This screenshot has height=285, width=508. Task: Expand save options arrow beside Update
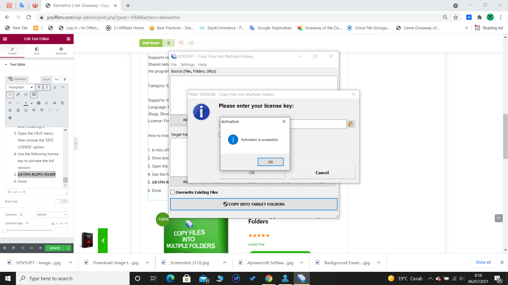point(68,248)
